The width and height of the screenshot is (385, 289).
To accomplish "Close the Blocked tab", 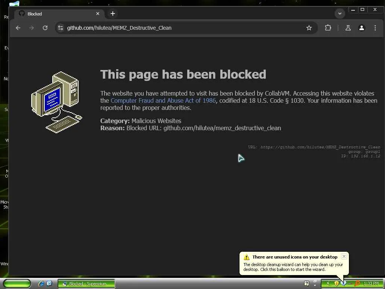I will [x=98, y=14].
